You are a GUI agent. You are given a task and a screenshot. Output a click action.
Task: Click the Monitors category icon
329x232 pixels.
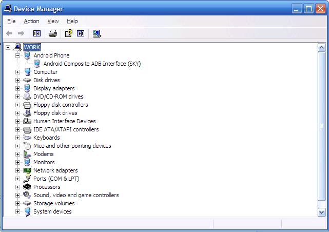pos(27,162)
